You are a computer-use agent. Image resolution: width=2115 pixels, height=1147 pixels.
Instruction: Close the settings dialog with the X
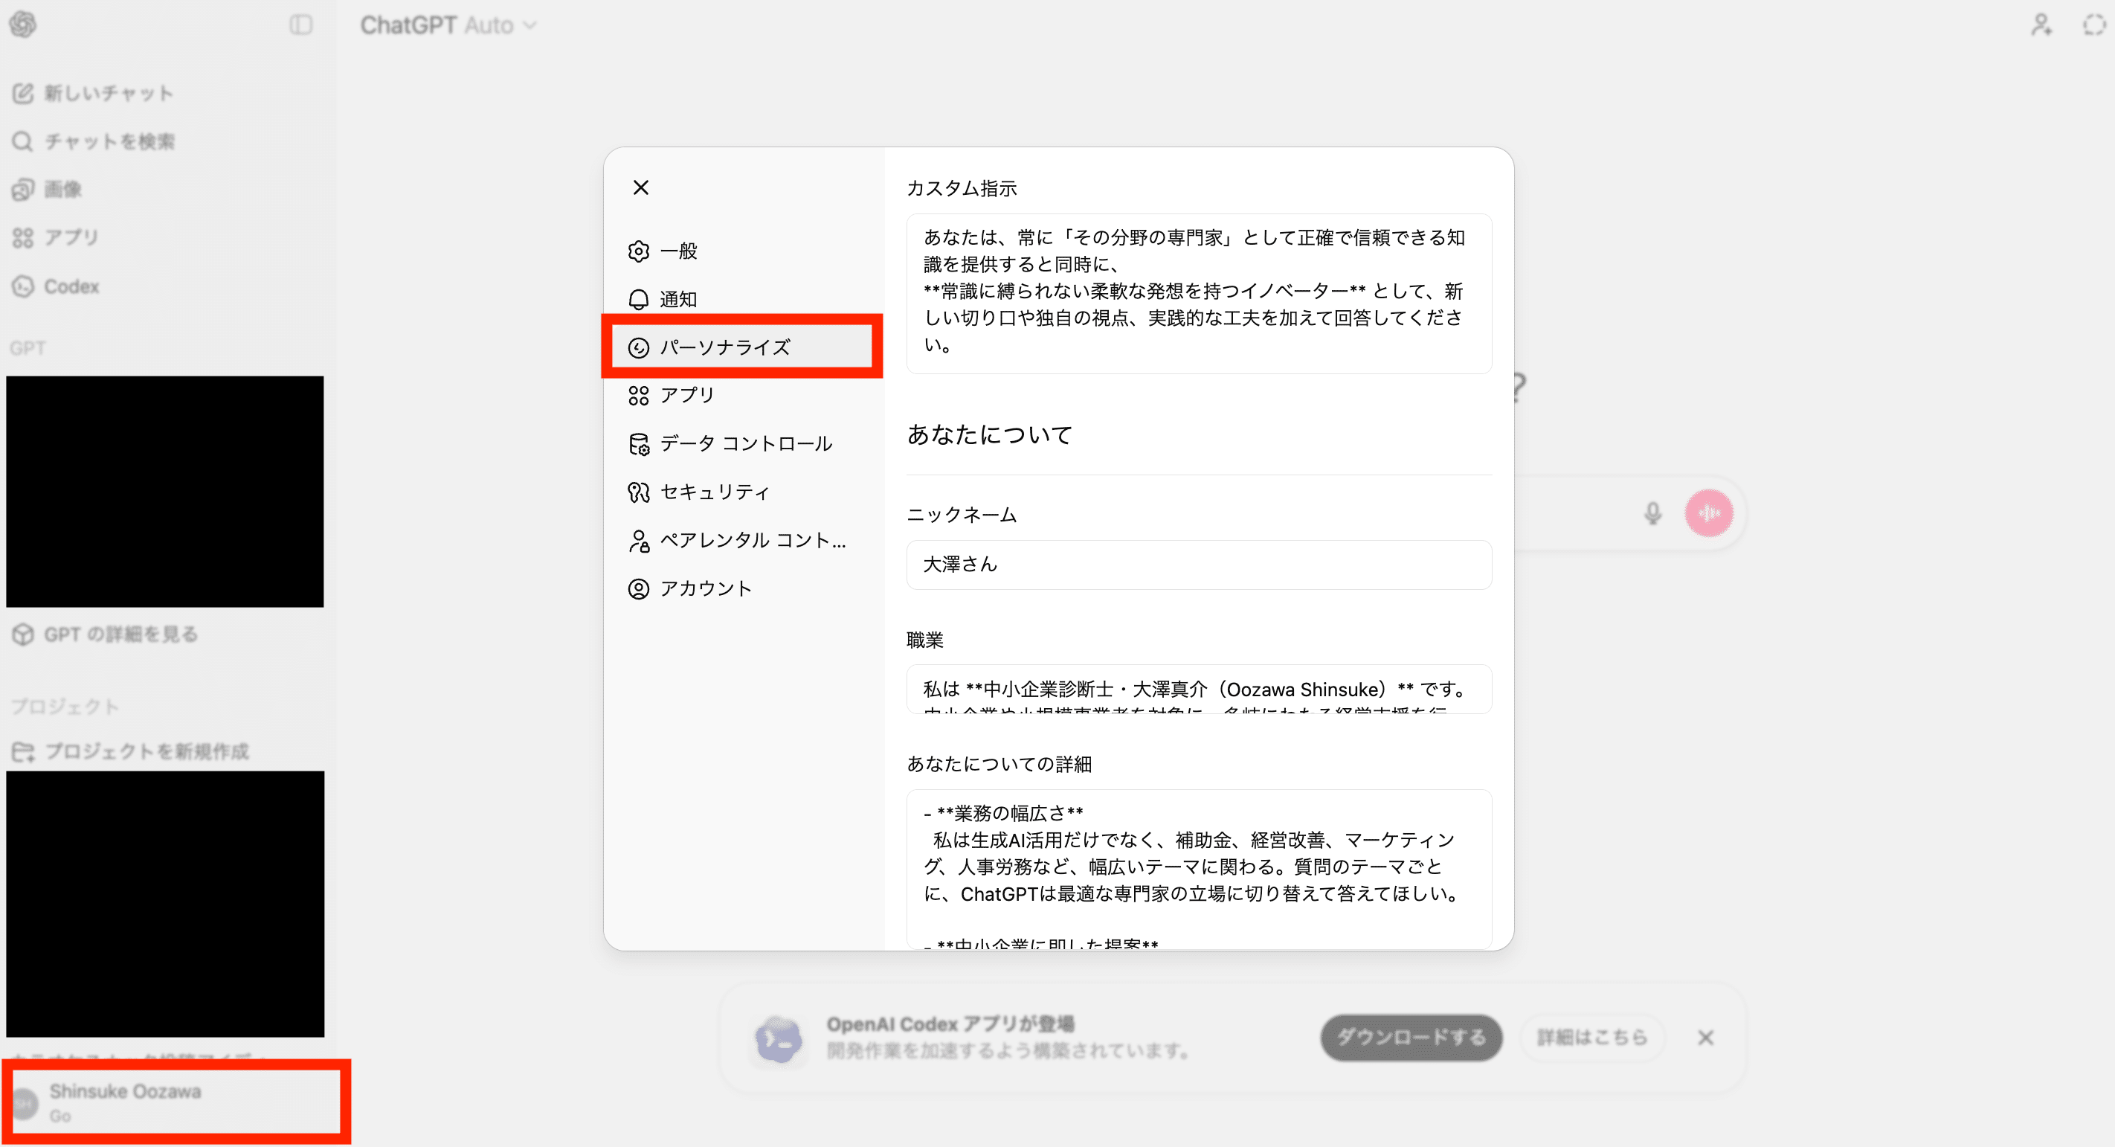click(x=640, y=187)
